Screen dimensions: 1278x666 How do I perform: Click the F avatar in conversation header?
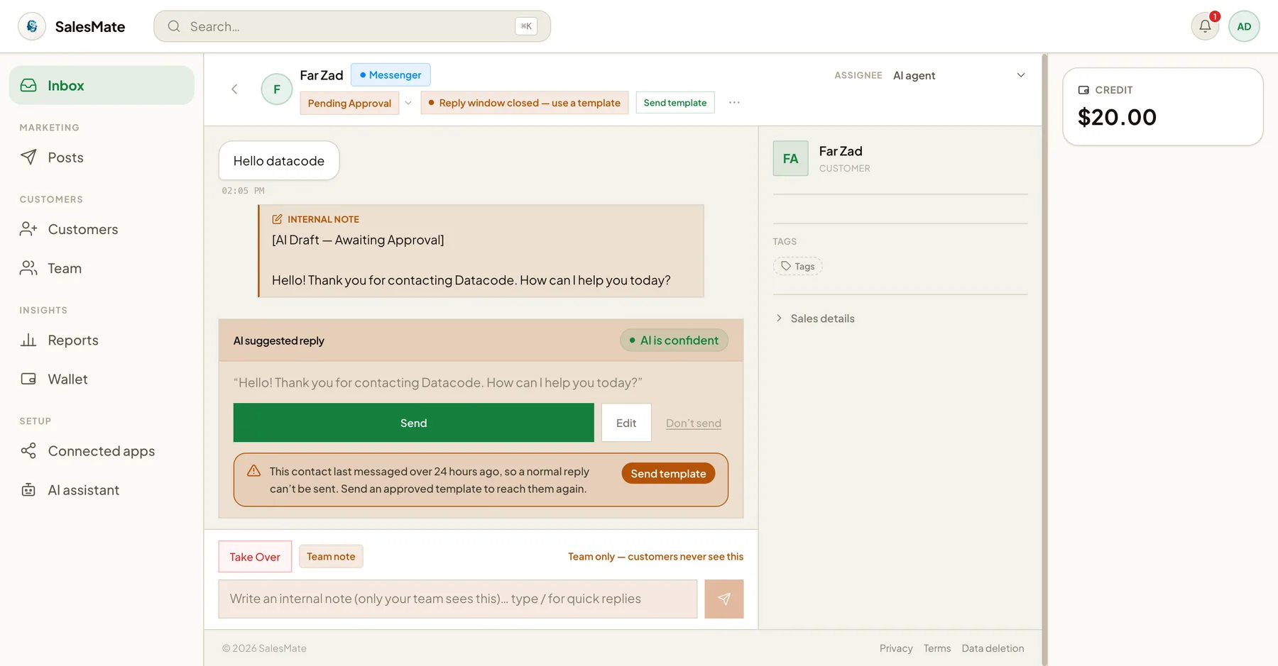pyautogui.click(x=277, y=89)
